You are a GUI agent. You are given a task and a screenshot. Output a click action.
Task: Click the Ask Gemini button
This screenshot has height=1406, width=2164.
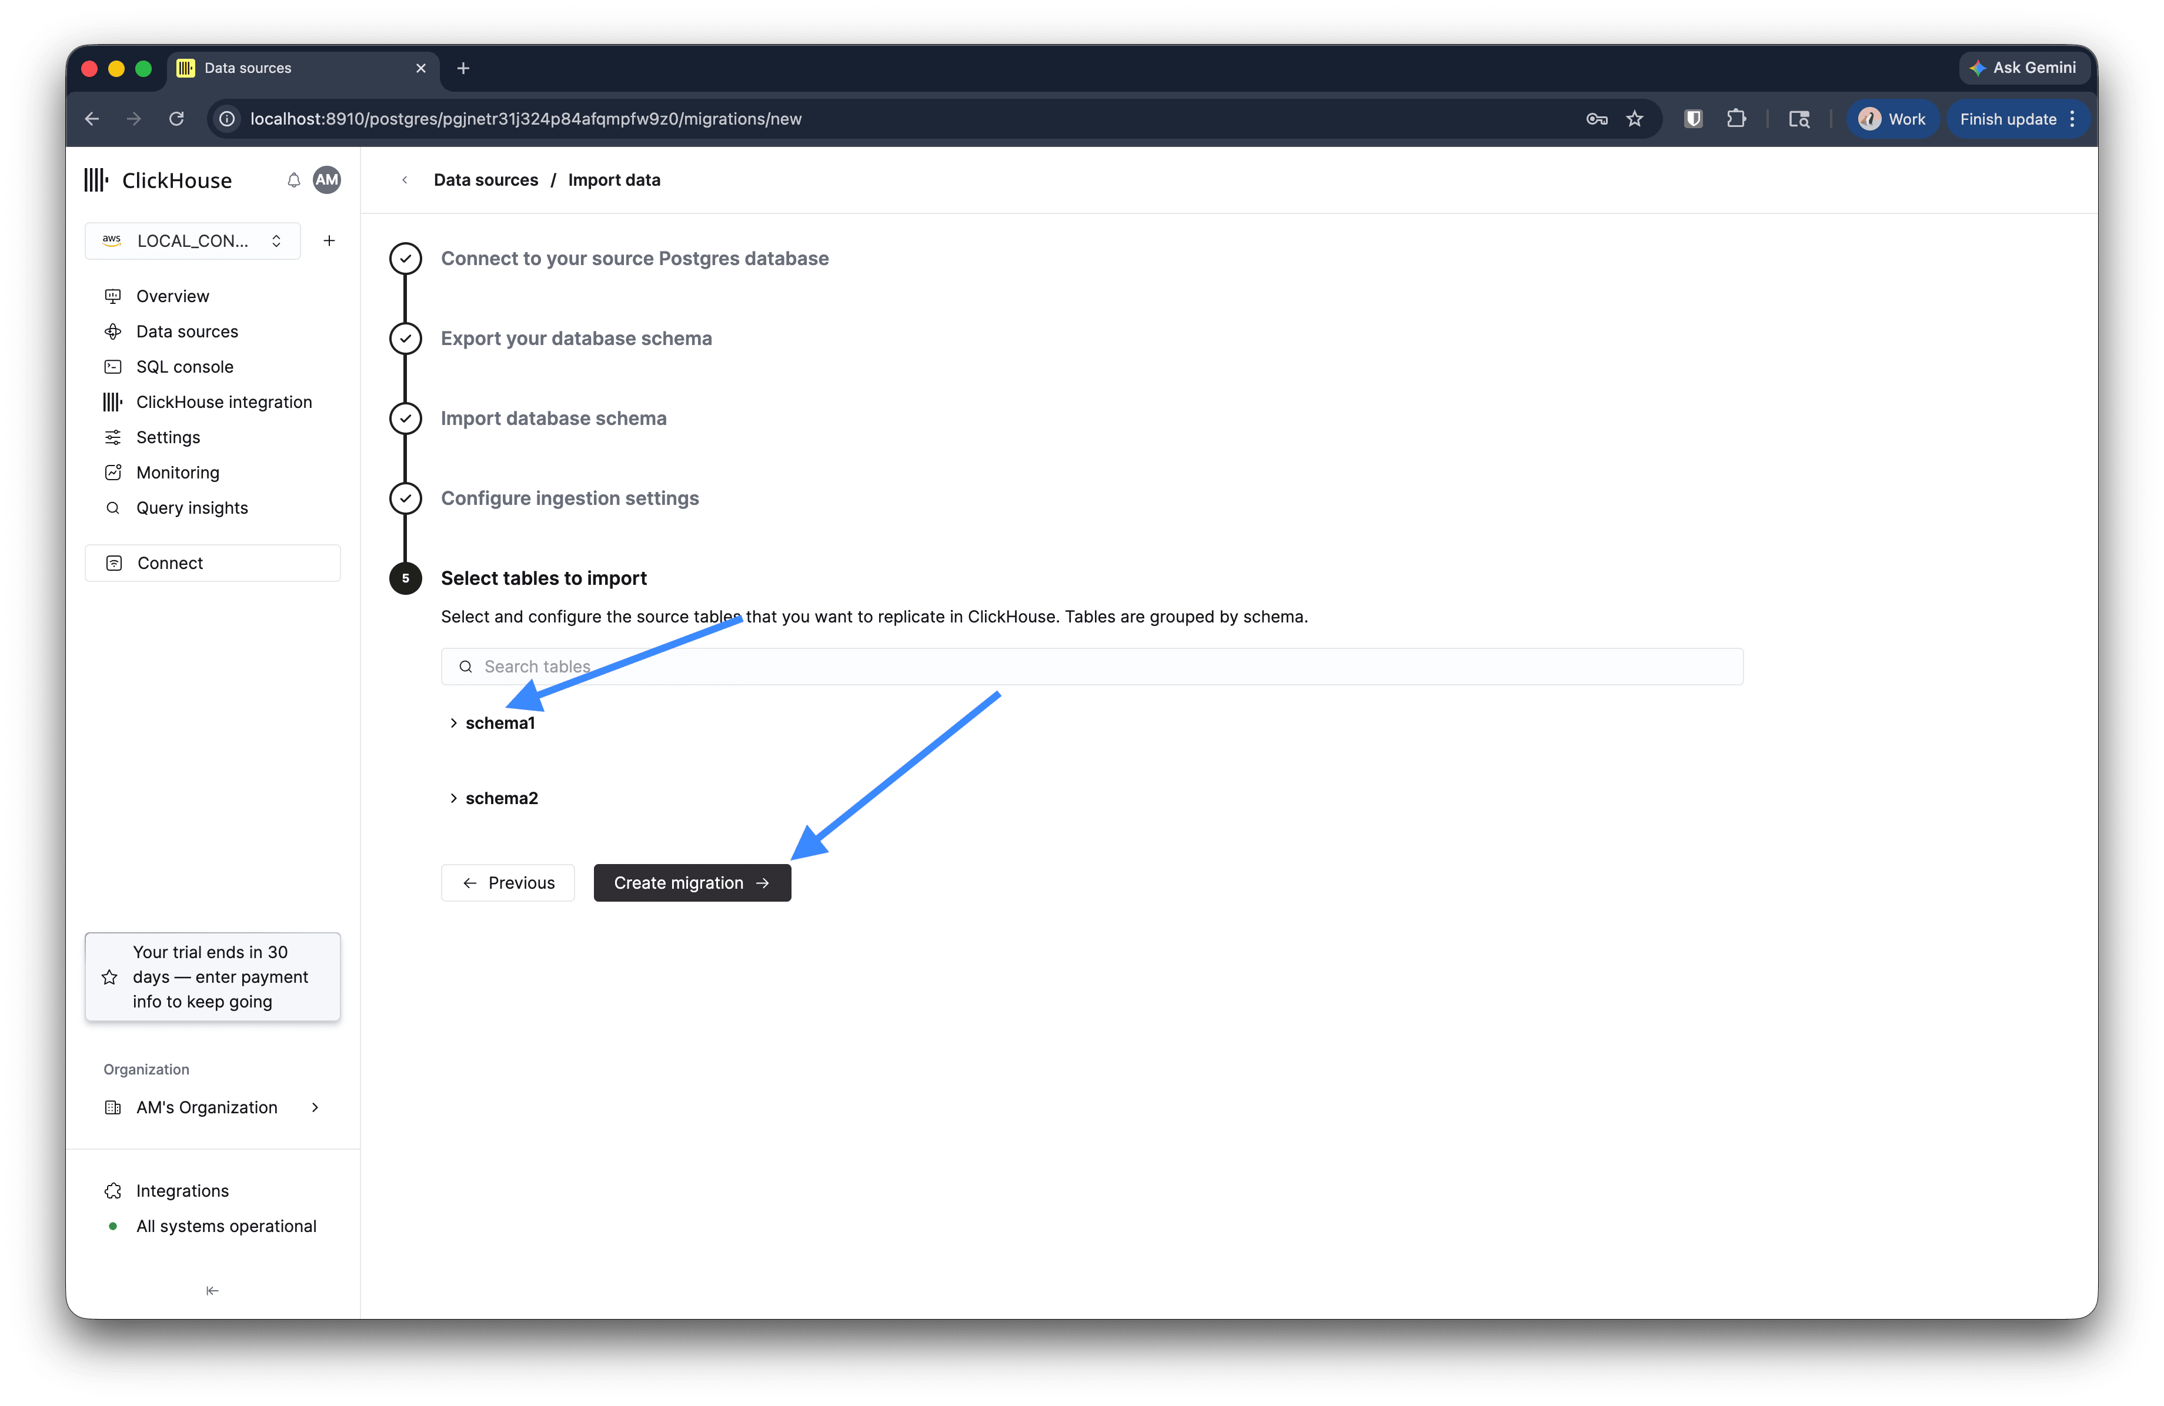pos(2023,68)
